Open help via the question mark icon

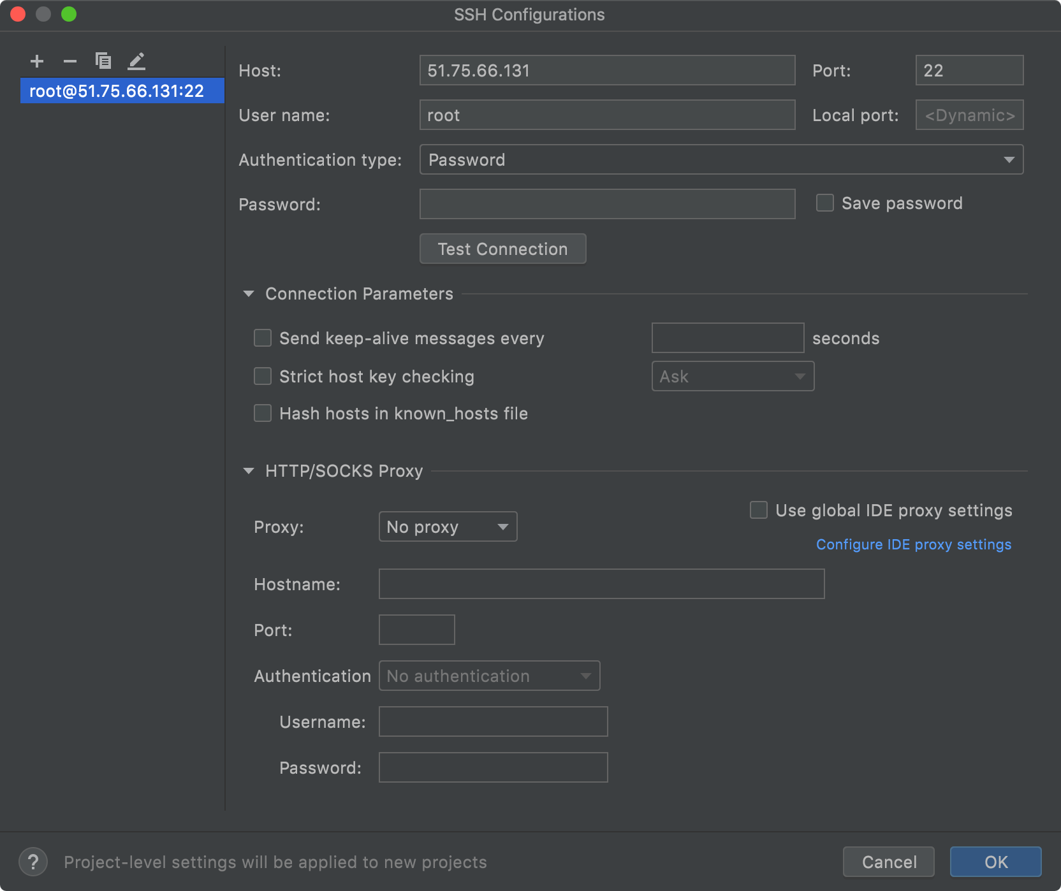pos(33,862)
